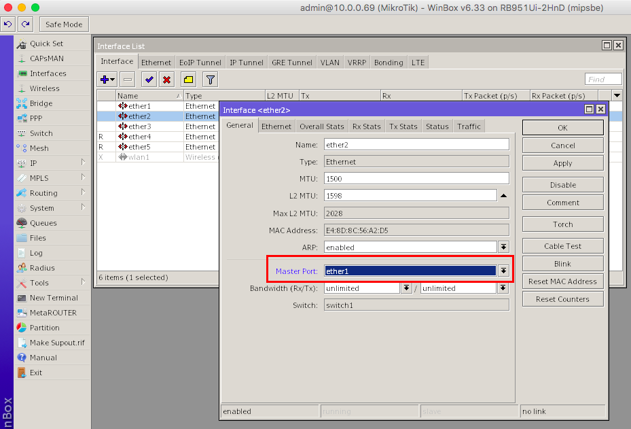
Task: Select the ether1 row in the list
Action: point(158,106)
